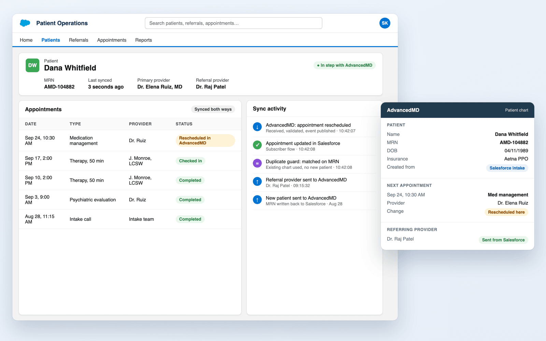Click the TYPE column header
This screenshot has width=546, height=341.
(x=75, y=124)
